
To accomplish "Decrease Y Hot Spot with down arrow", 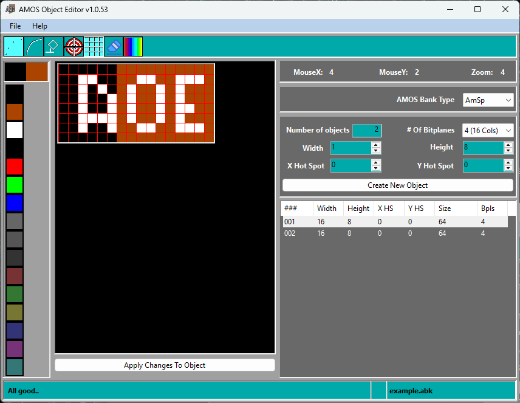I will 508,168.
